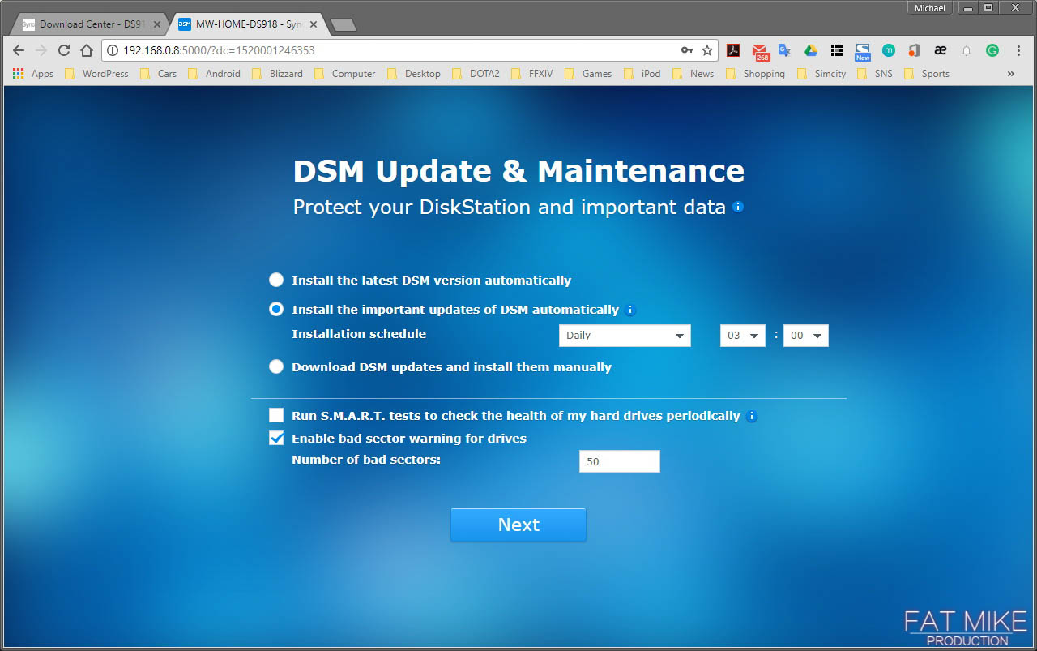Close the Download Center tab
This screenshot has width=1037, height=651.
pyautogui.click(x=157, y=24)
